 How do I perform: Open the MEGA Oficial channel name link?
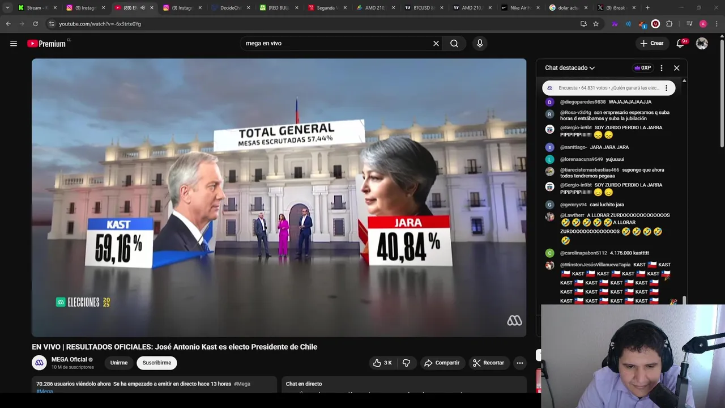click(69, 359)
